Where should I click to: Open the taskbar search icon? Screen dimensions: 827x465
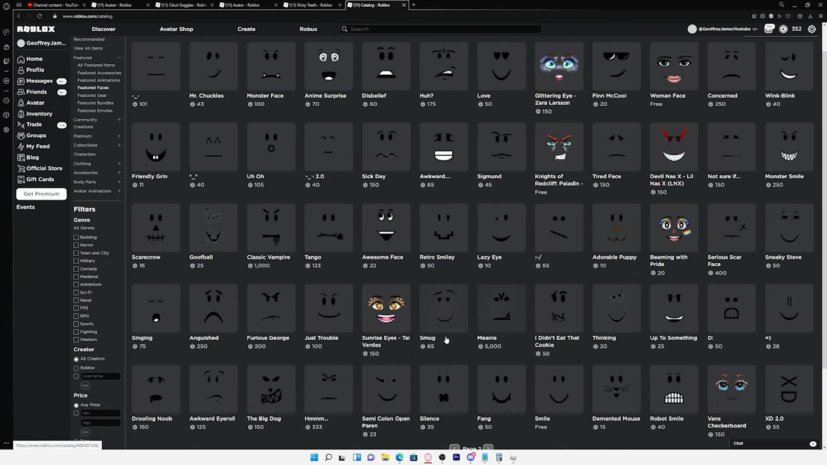click(328, 457)
